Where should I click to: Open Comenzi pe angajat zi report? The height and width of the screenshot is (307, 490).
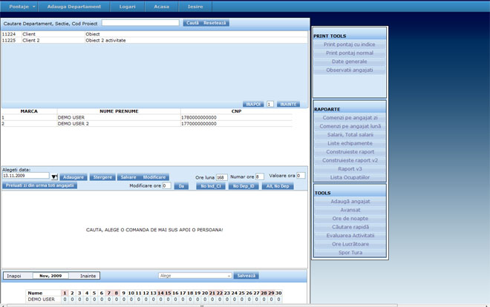350,118
